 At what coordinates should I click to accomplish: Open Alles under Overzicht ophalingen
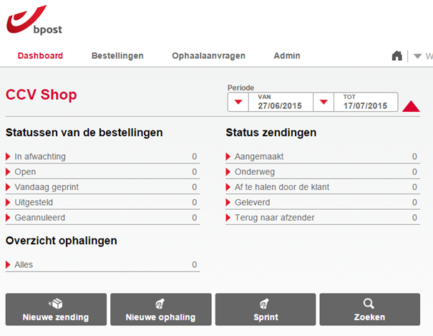click(x=24, y=265)
